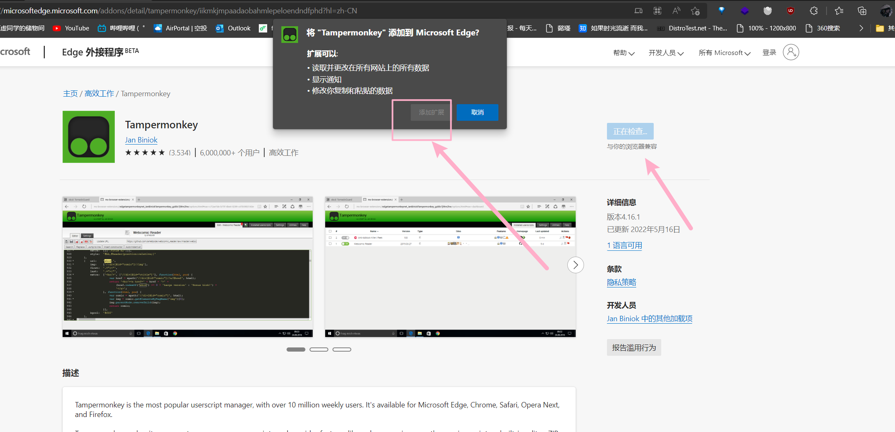Open the YouTube bookmark
Viewport: 895px width, 432px height.
(71, 28)
